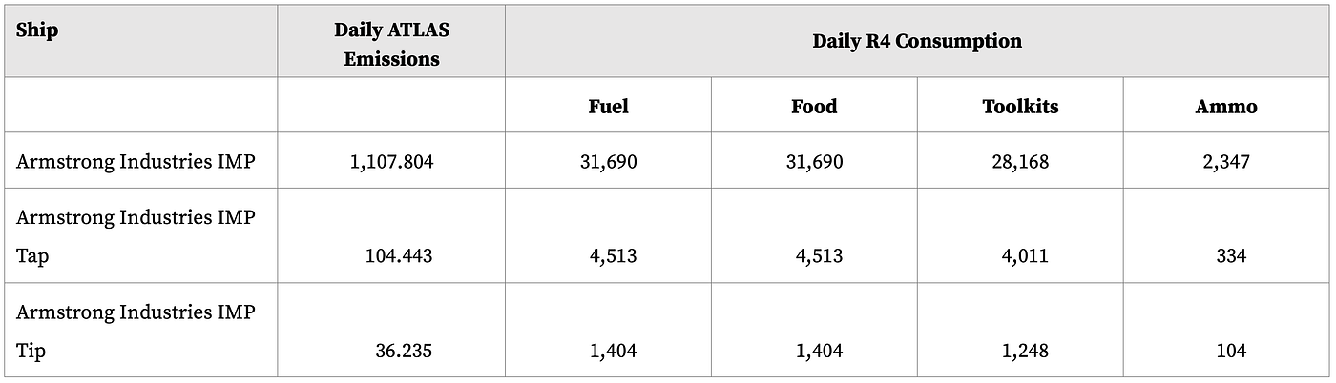The height and width of the screenshot is (383, 1336).
Task: Click the 28,168 toolkits value
Action: coord(1020,162)
